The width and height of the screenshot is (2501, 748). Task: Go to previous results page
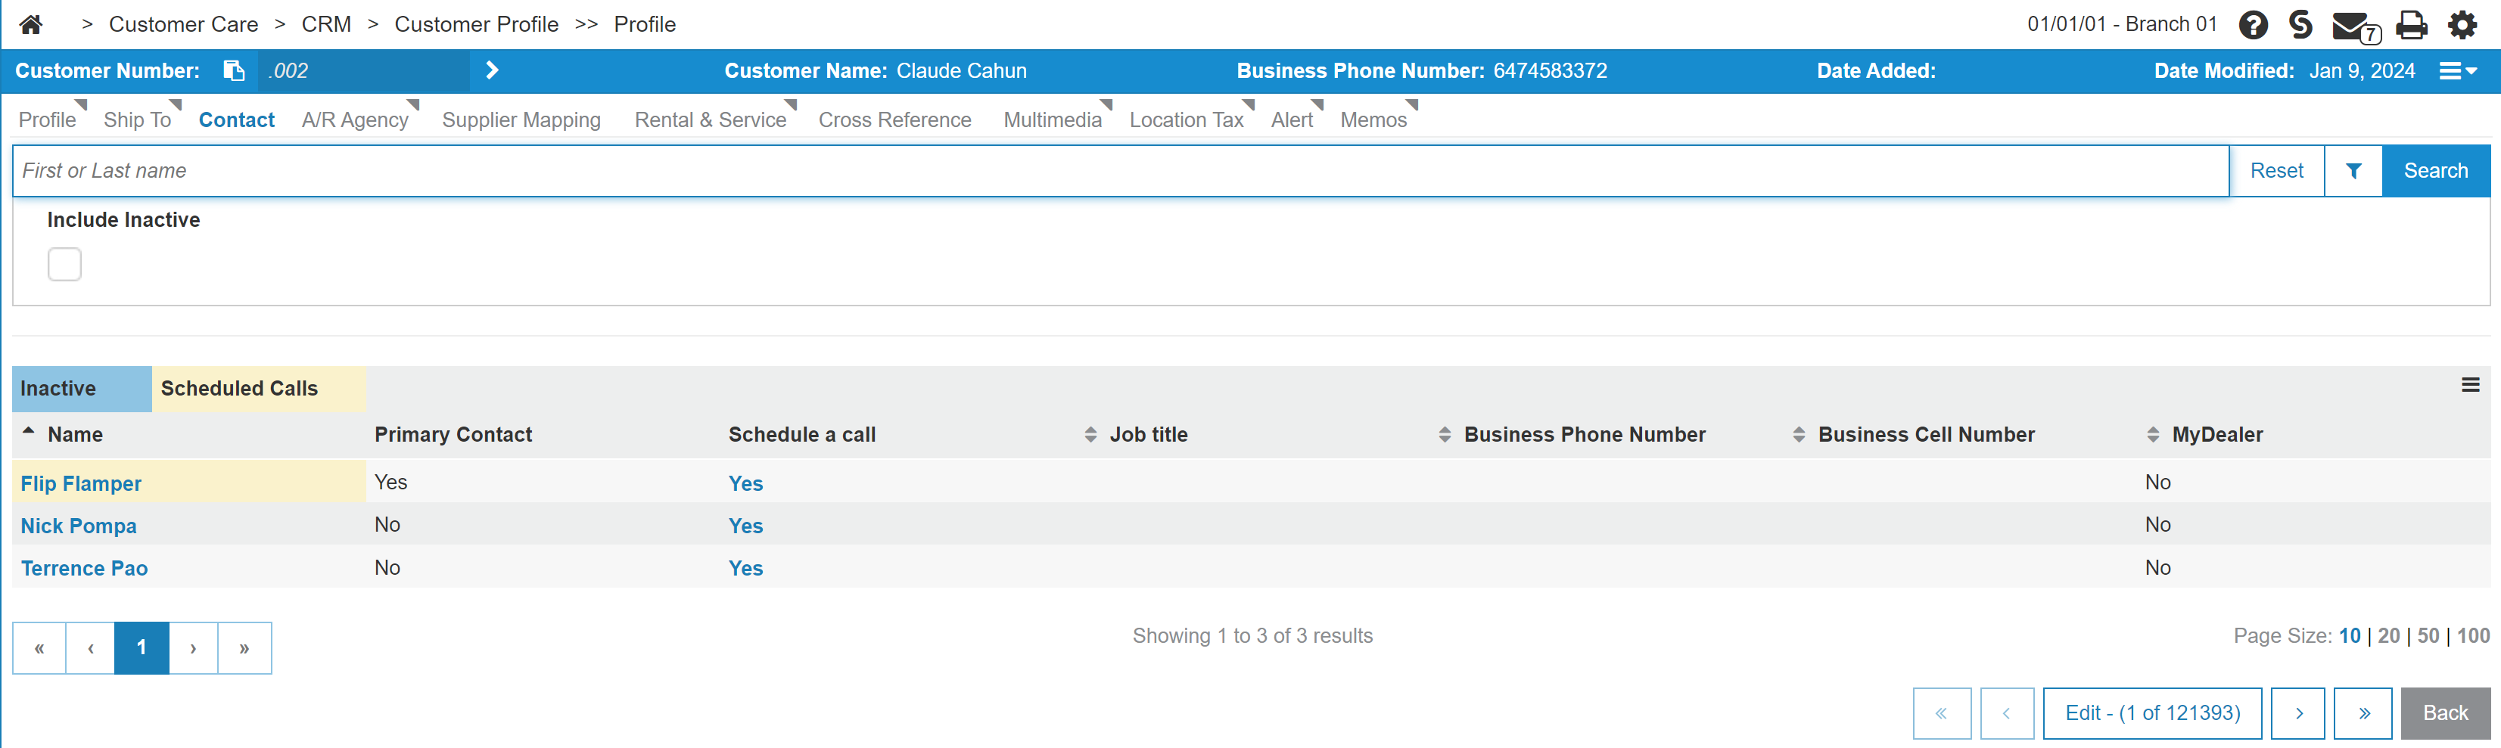[90, 648]
